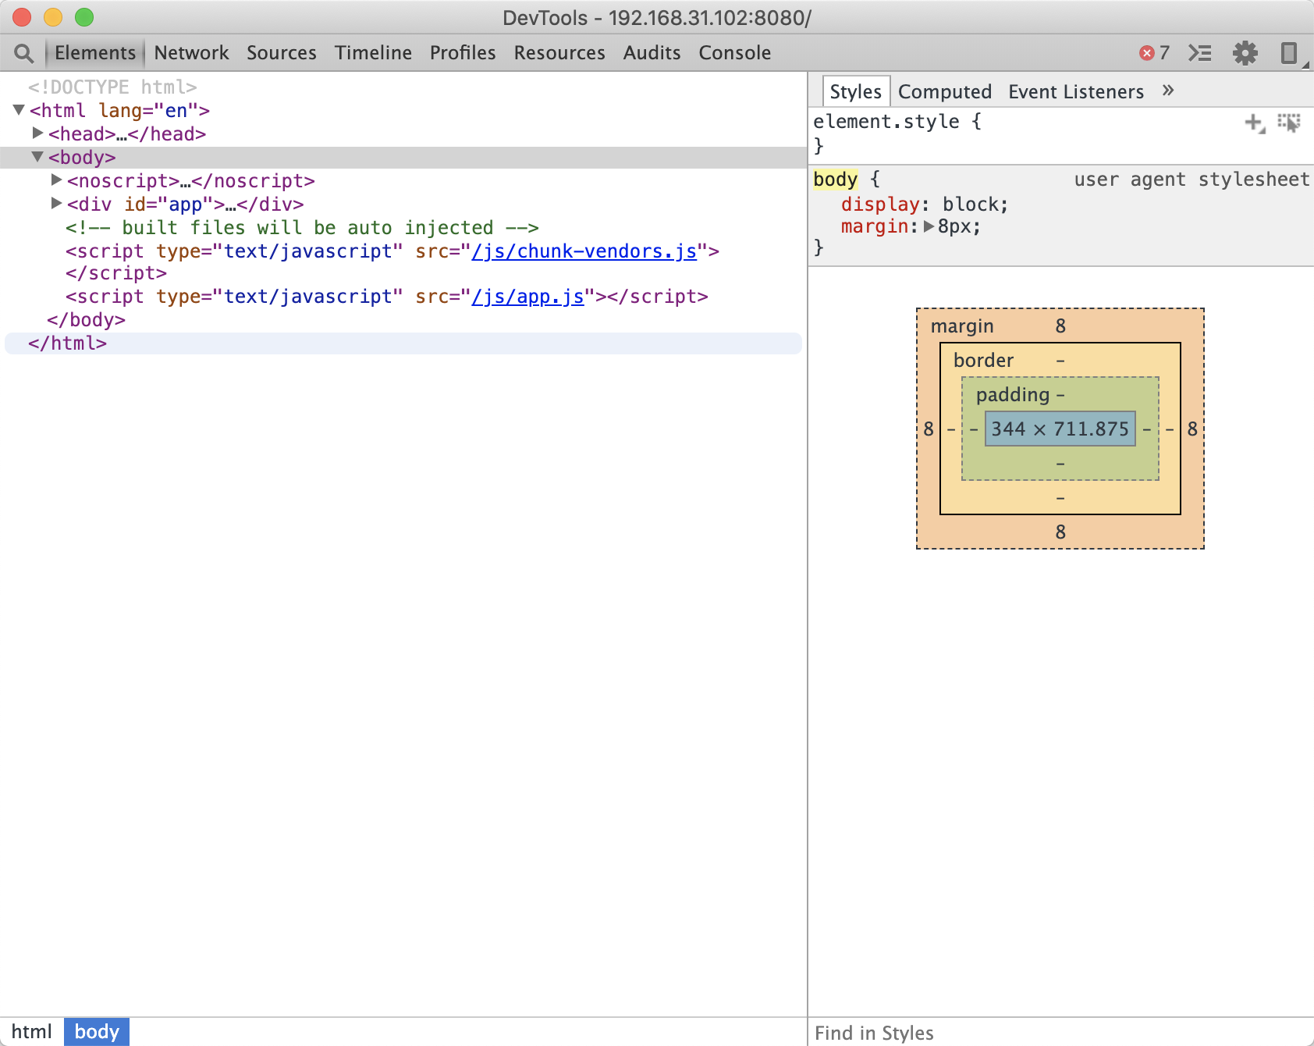Select the lang attribute value en
This screenshot has height=1046, width=1314.
pos(176,110)
